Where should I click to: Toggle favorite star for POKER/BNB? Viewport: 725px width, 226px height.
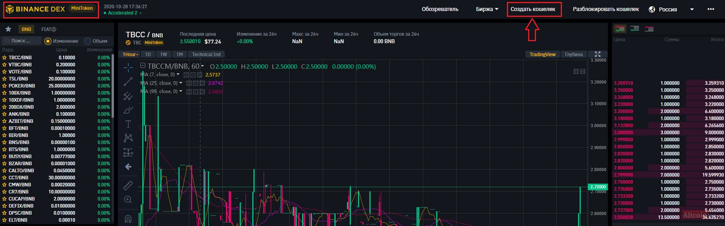(x=4, y=86)
